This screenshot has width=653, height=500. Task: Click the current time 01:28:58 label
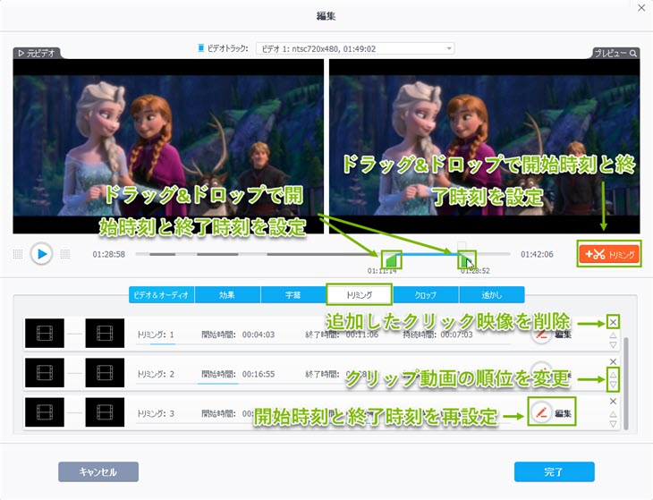coord(109,254)
